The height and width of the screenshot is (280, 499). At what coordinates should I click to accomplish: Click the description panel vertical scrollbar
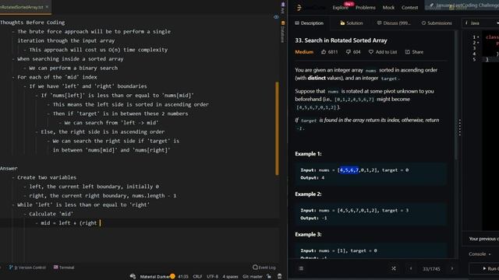click(x=456, y=95)
